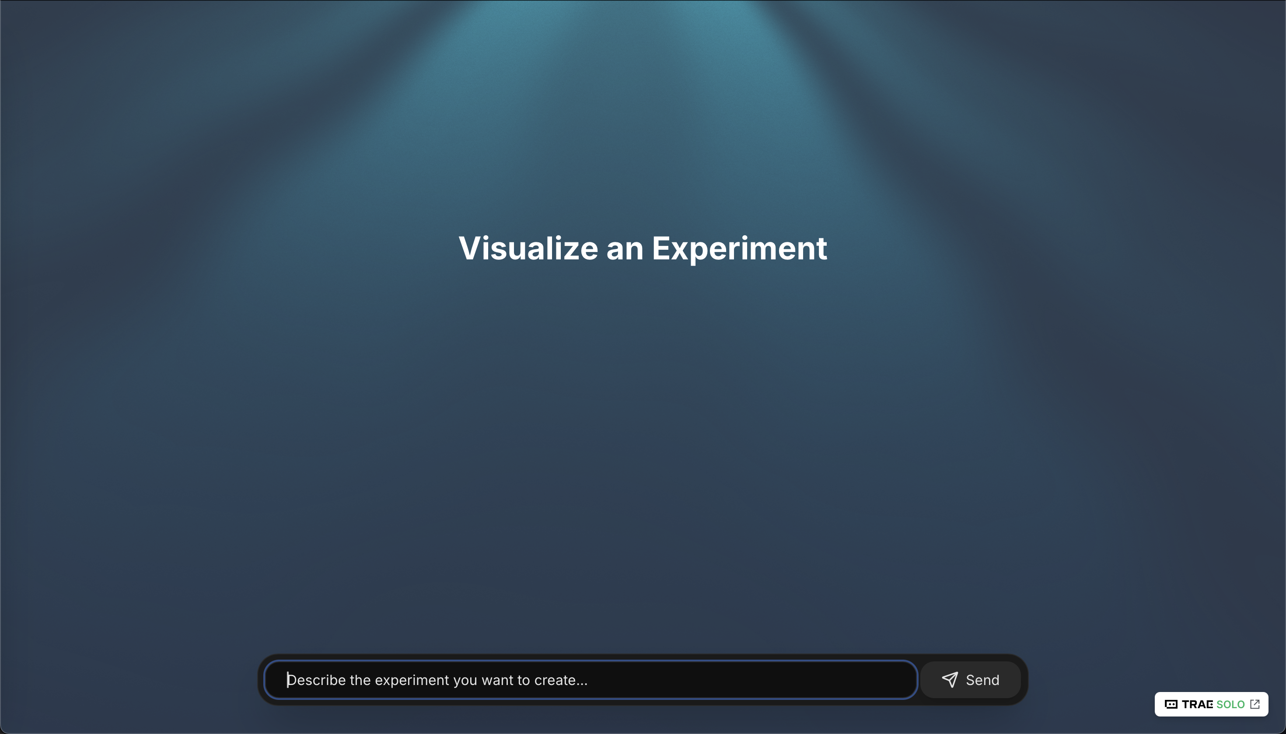Screen dimensions: 1286x734
Task: Click the black TRAE wordmark
Action: tap(1197, 704)
